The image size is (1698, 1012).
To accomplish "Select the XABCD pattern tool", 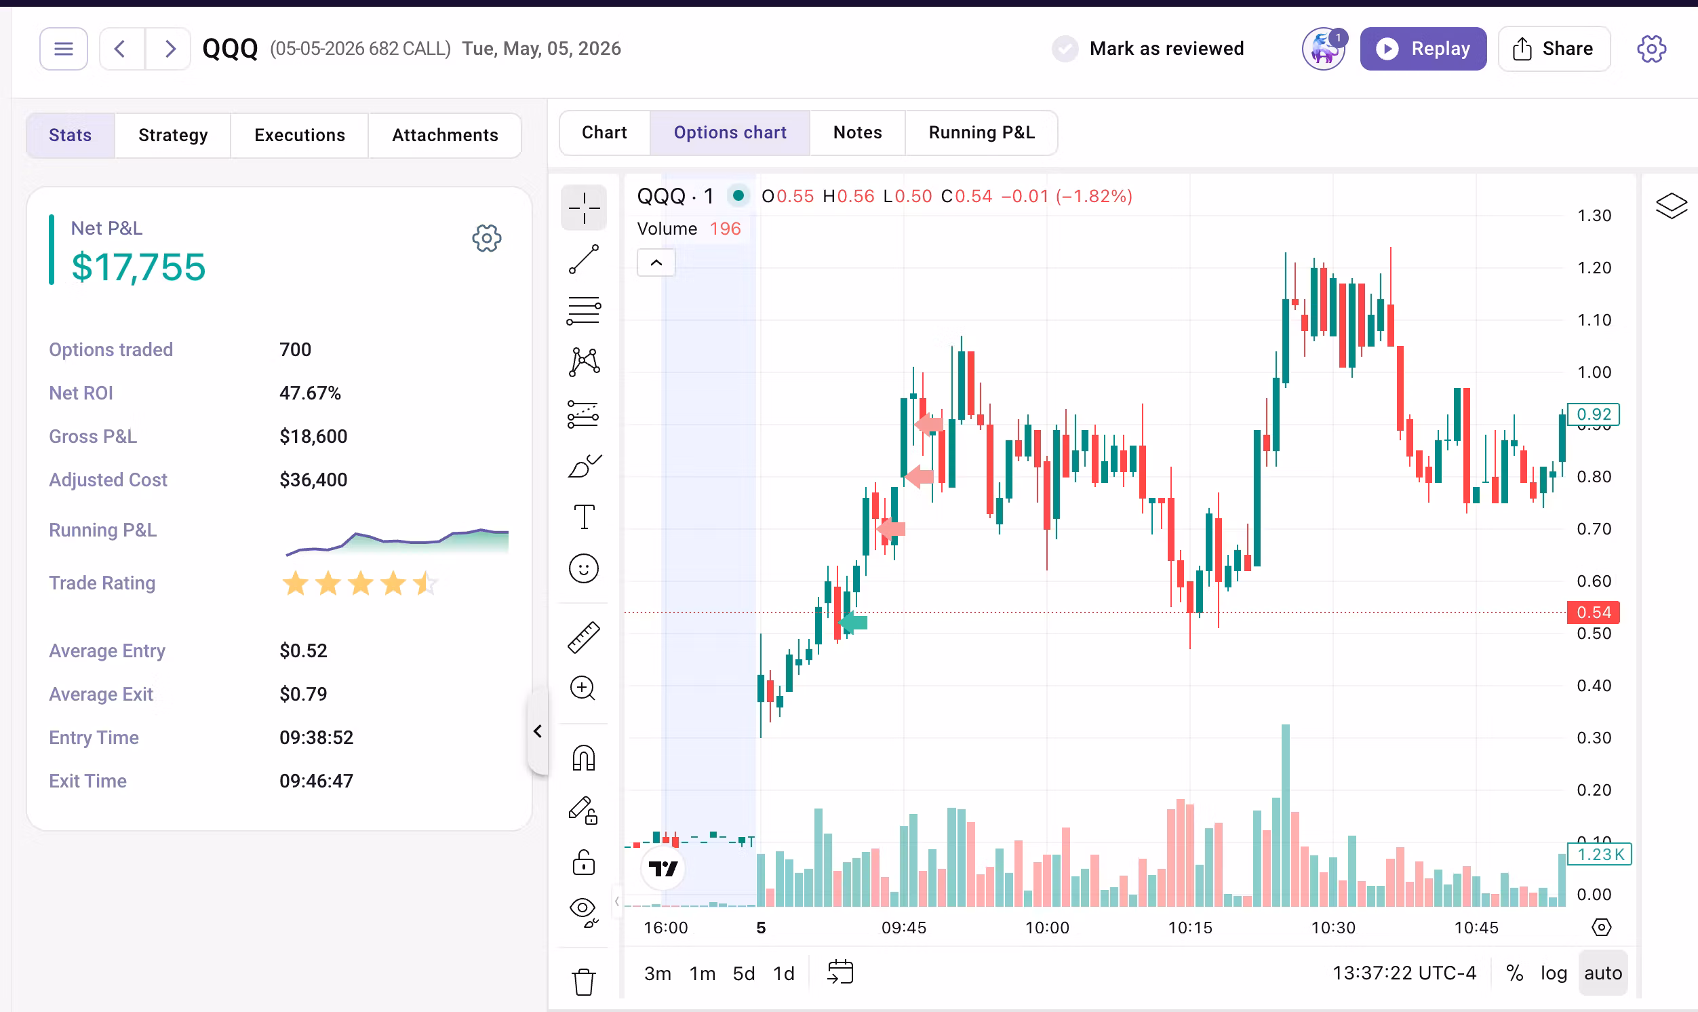I will [584, 362].
